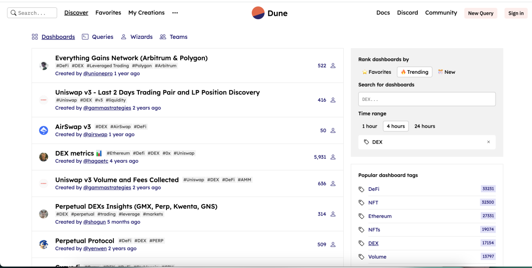Open AirSwap v3 dashboard title
This screenshot has height=268, width=532.
pyautogui.click(x=73, y=127)
